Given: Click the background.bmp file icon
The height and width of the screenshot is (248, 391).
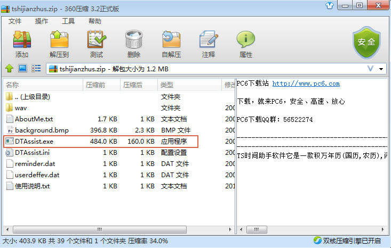Looking at the screenshot, I should (x=10, y=130).
